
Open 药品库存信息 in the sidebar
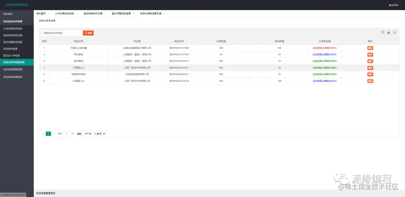pos(17,49)
